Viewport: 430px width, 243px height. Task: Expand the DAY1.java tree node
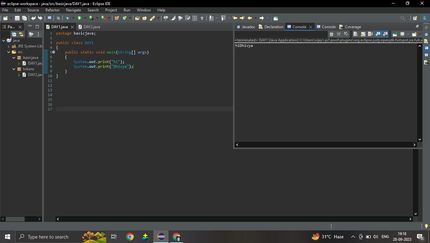[19, 63]
